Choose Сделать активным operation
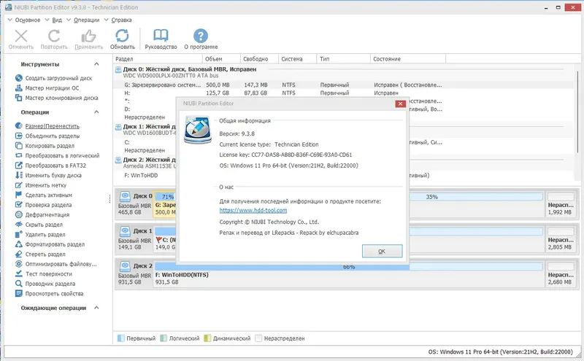584x361 pixels. pos(44,195)
